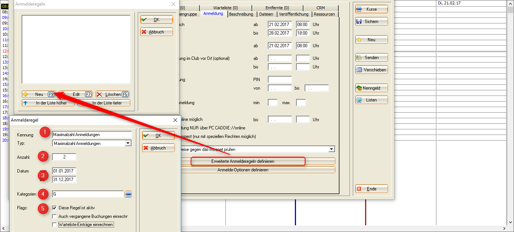The image size is (514, 232).
Task: Save using the Sichern disk button
Action: click(x=371, y=22)
